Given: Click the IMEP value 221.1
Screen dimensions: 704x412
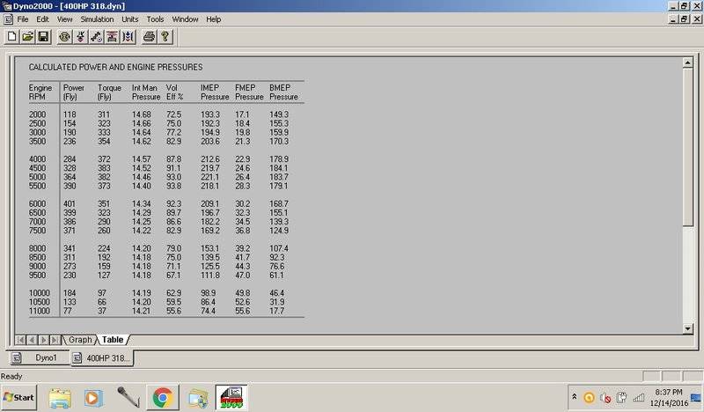Looking at the screenshot, I should pyautogui.click(x=209, y=177).
